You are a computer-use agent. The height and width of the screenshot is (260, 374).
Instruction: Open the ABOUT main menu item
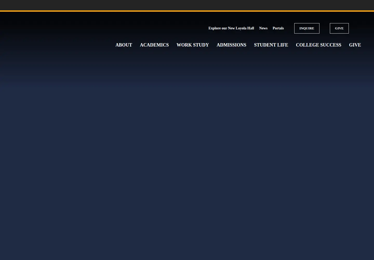[124, 45]
